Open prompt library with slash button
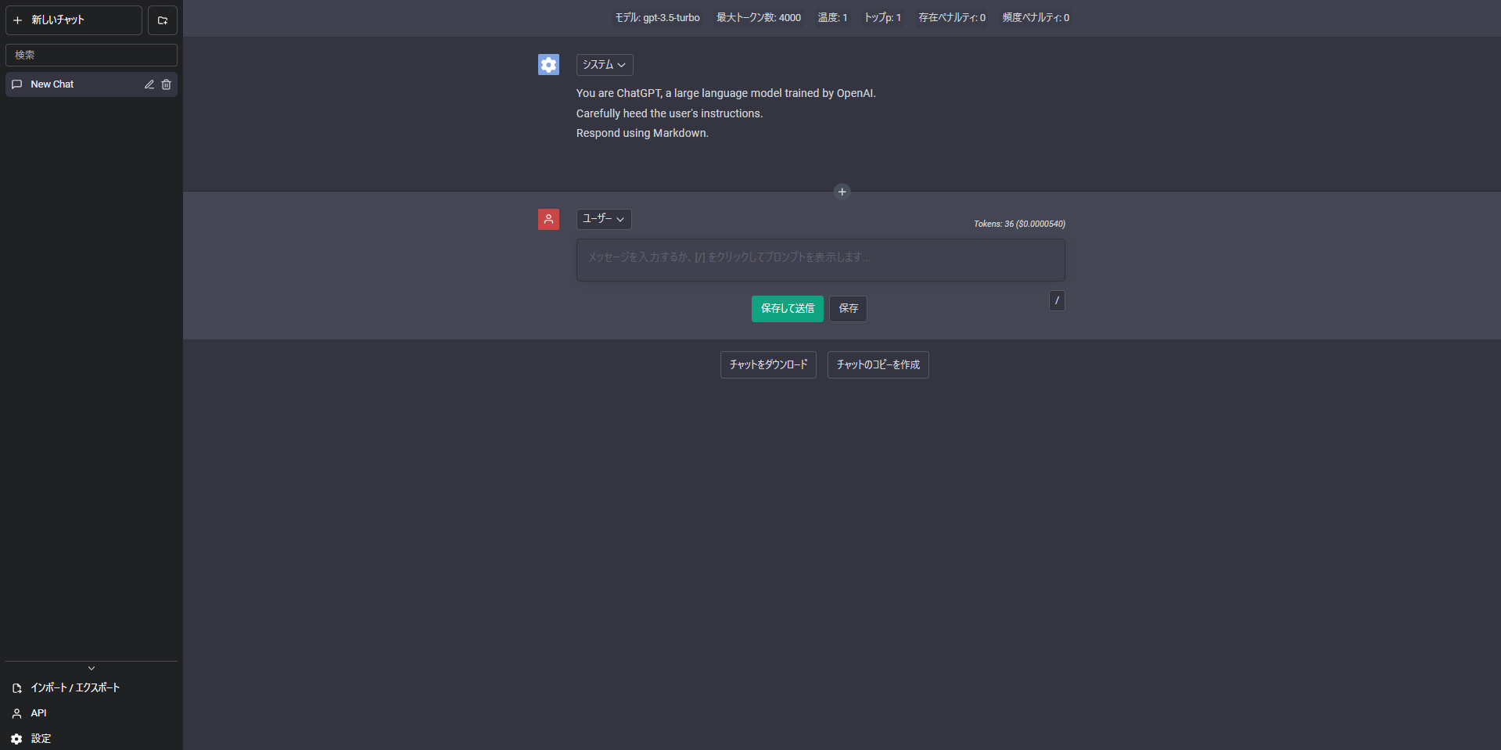The height and width of the screenshot is (750, 1501). pos(1056,301)
